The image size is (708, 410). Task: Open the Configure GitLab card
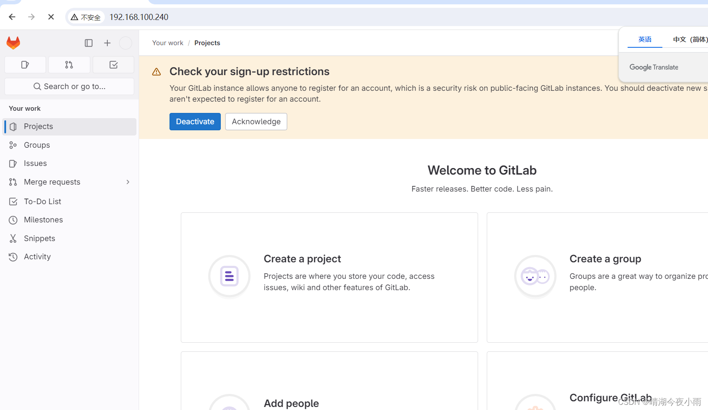pos(597,381)
